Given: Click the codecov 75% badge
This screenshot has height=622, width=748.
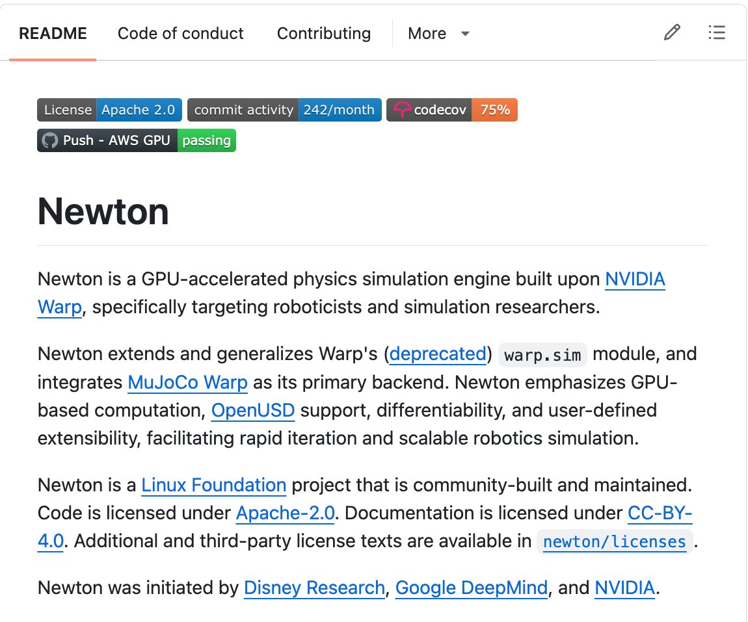Looking at the screenshot, I should (452, 110).
